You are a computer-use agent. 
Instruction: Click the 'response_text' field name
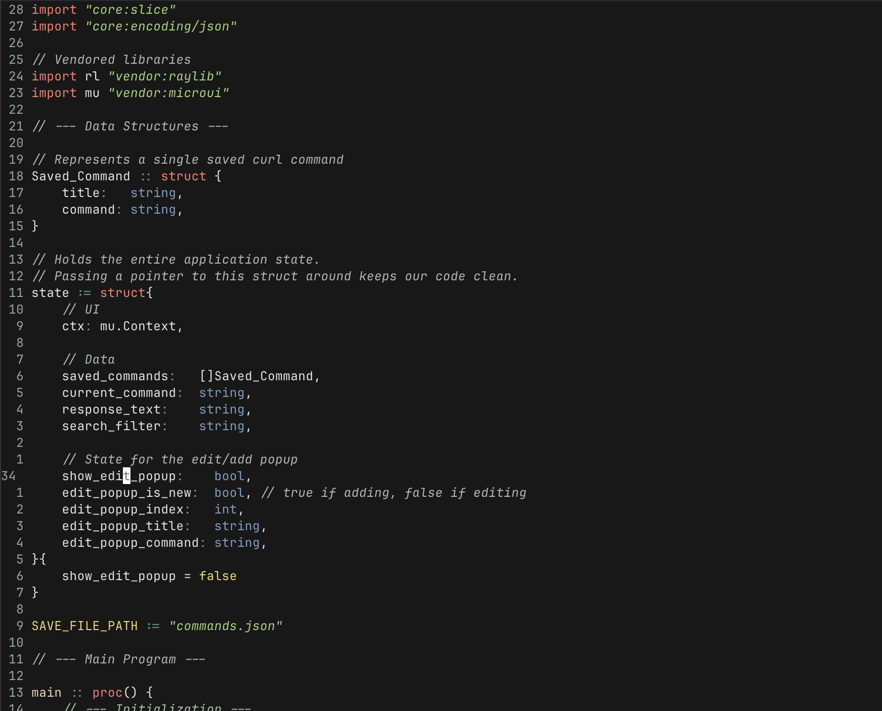tap(111, 409)
